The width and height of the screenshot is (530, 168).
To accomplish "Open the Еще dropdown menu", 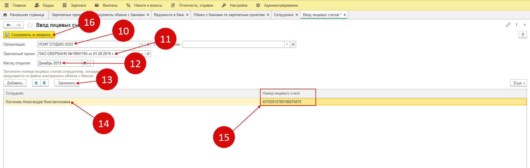I will pos(518,83).
